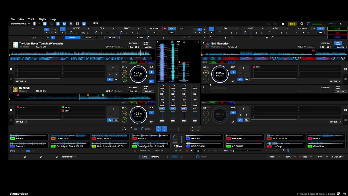The image size is (348, 196).
Task: Toggle the mixer panel icon
Action: 64,24
